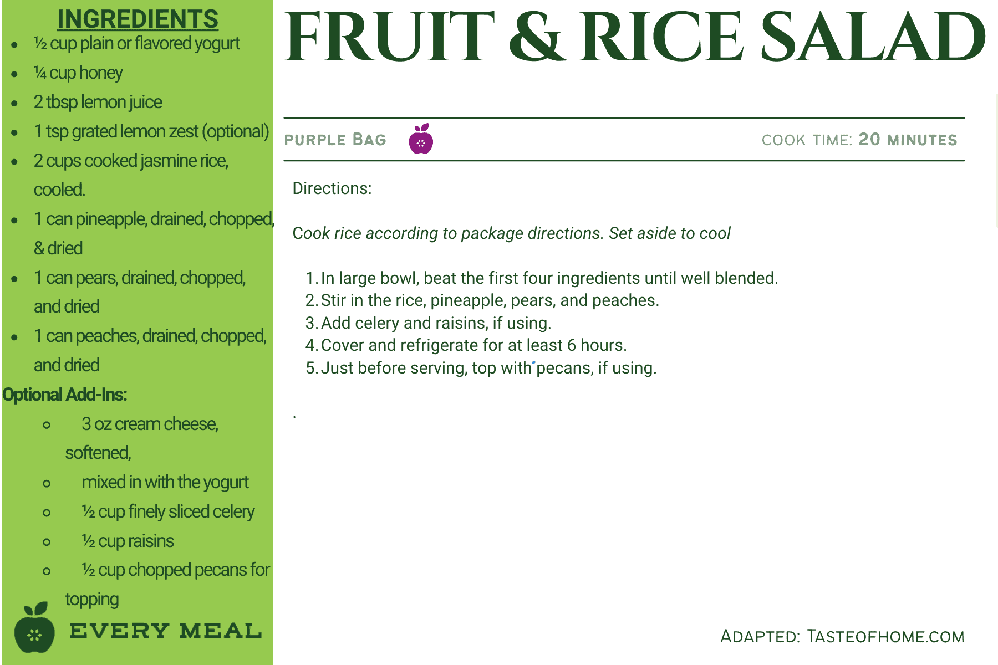Click the Directions heading
This screenshot has height=665, width=998.
(332, 188)
